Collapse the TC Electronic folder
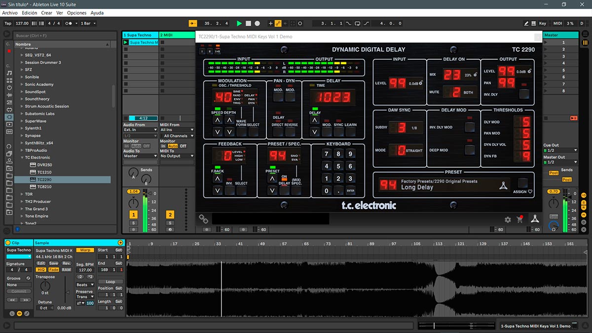 point(22,157)
